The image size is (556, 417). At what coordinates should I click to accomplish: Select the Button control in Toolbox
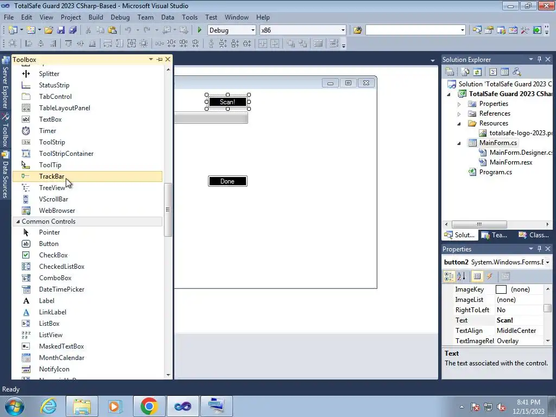[x=87, y=244]
